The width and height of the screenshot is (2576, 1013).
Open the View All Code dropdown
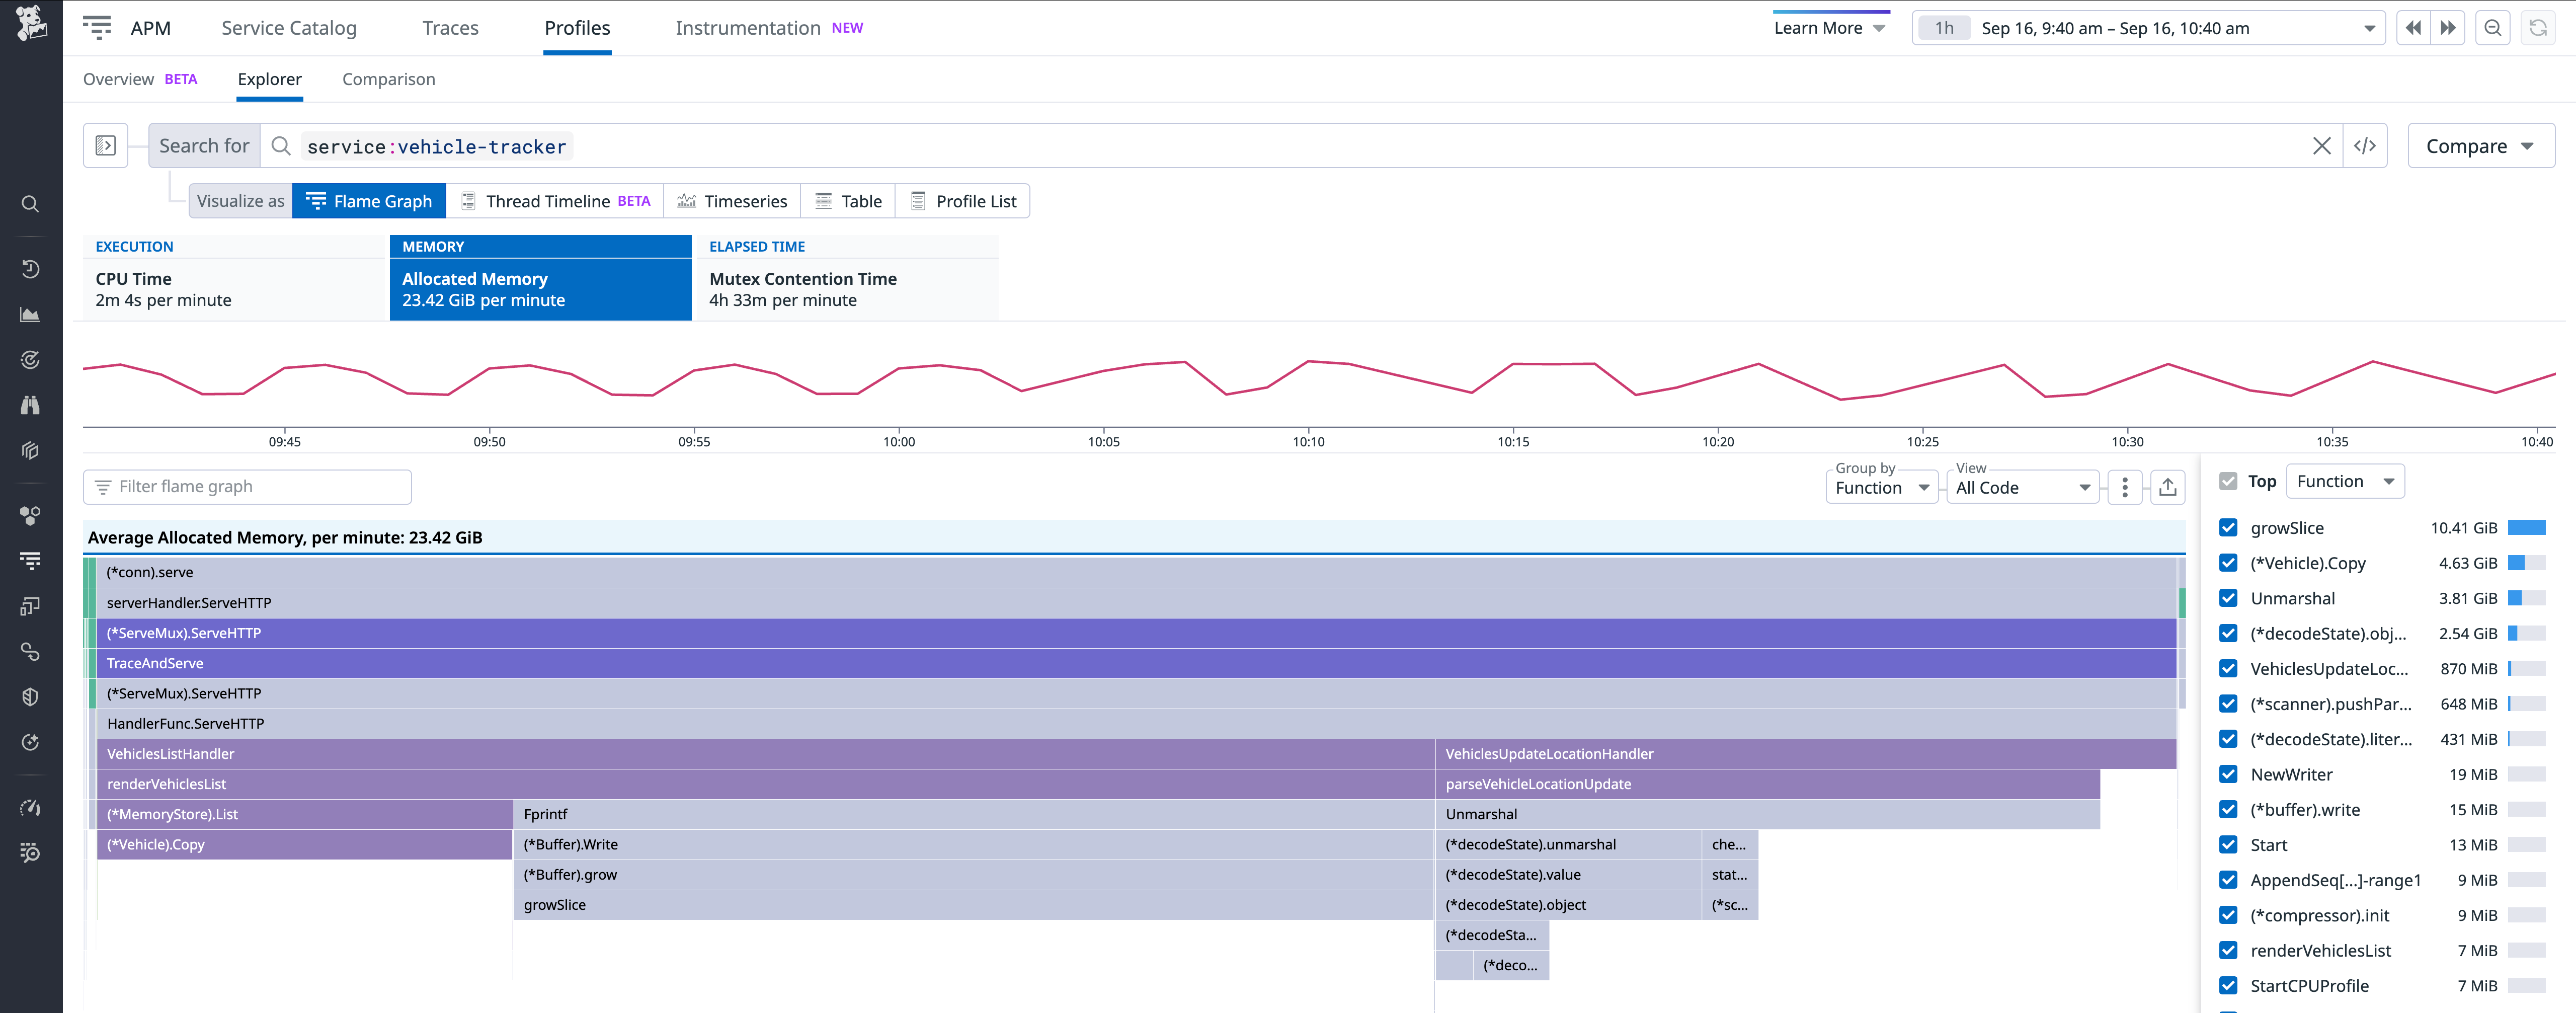tap(2022, 487)
